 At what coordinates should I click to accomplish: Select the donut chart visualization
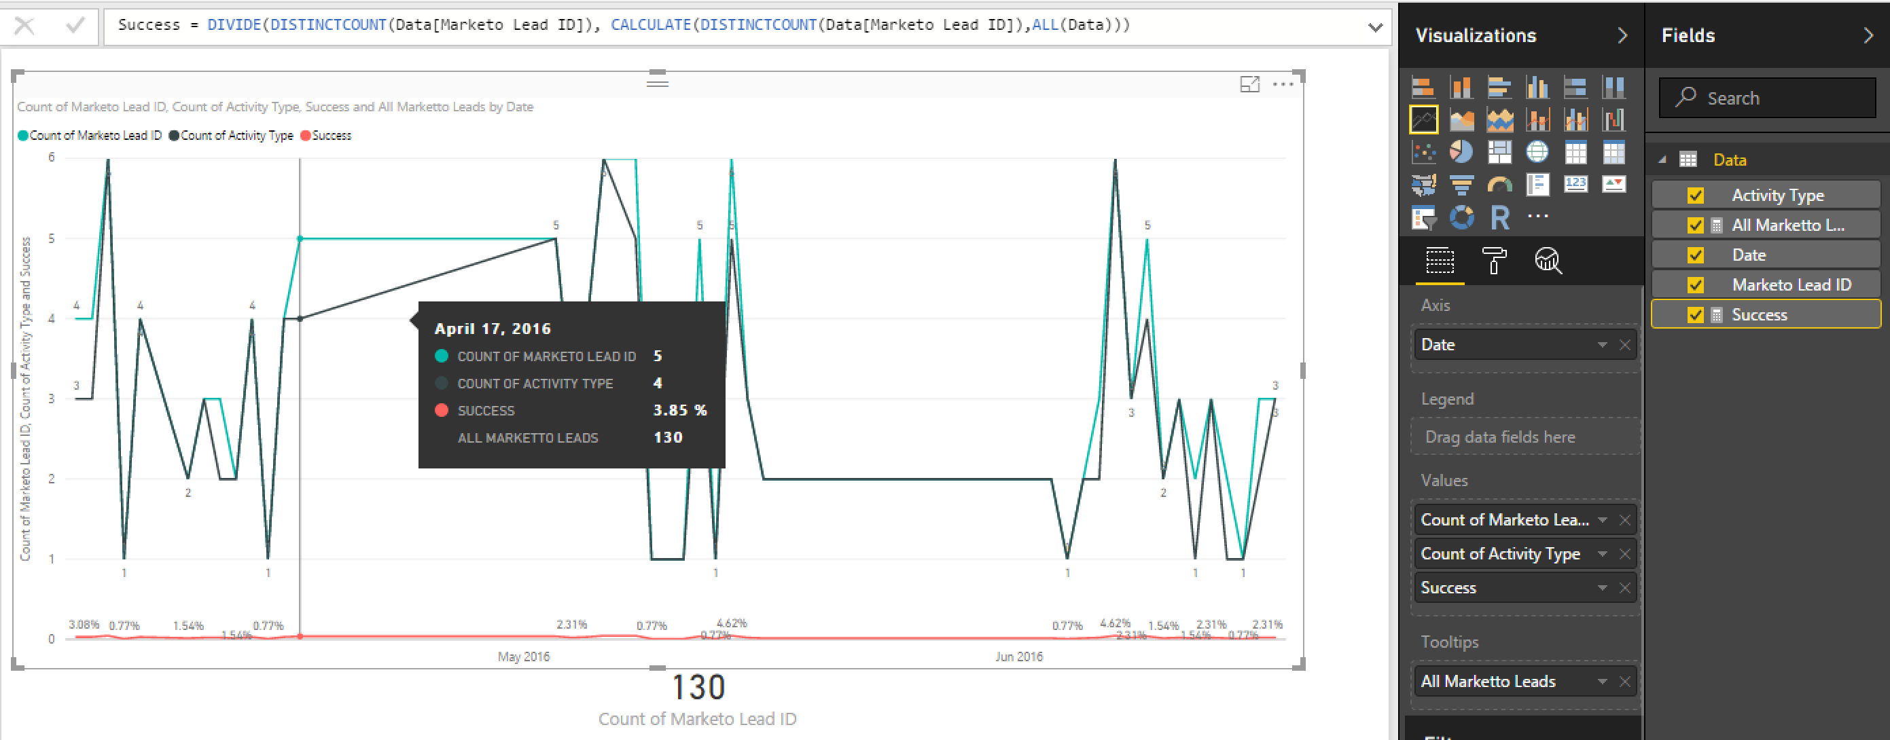(x=1461, y=217)
